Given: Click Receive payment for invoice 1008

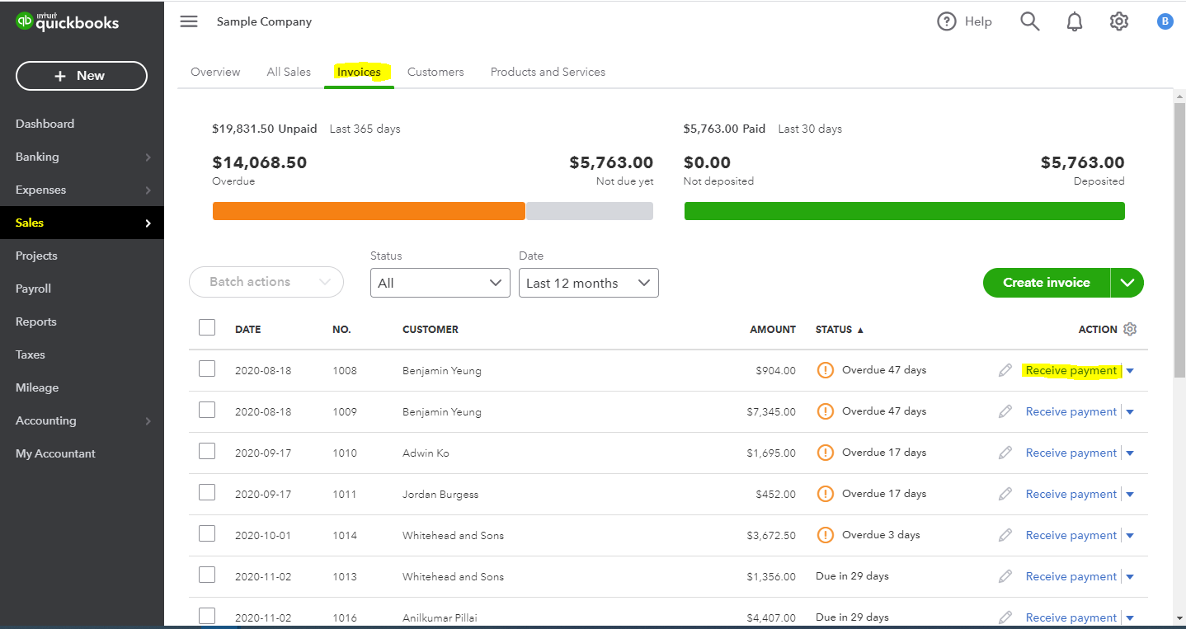Looking at the screenshot, I should click(1071, 370).
